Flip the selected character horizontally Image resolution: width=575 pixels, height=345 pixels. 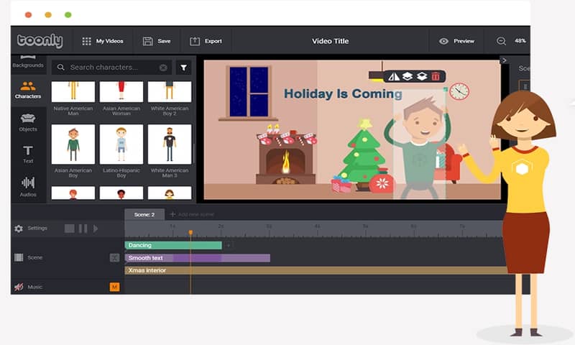click(393, 76)
